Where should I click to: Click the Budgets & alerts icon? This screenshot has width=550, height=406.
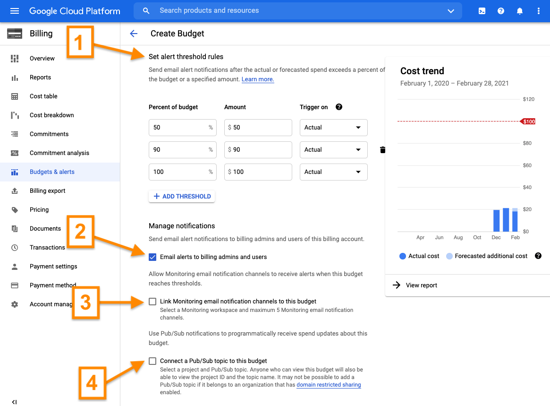pos(15,172)
